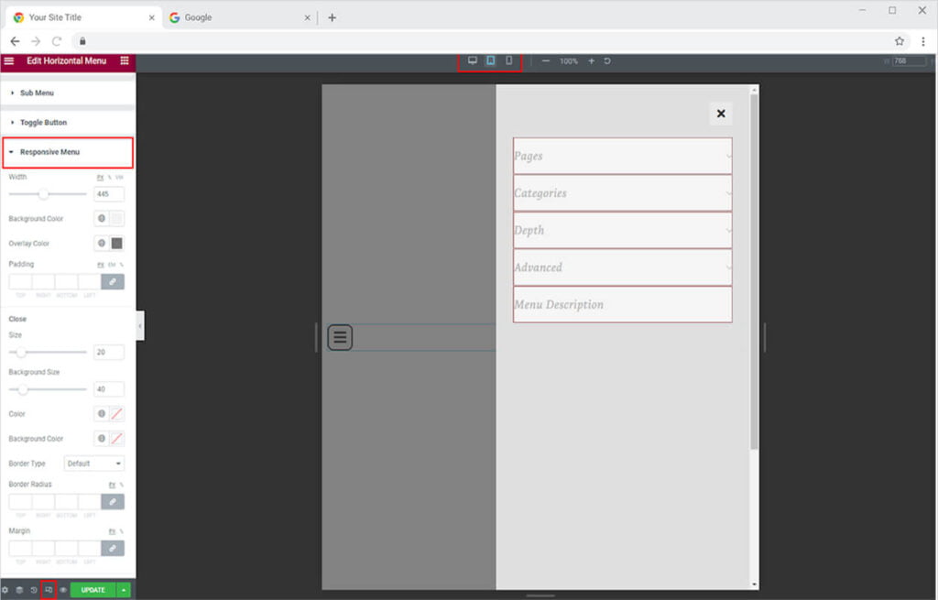
Task: Toggle the Border Radius link values button
Action: pos(113,502)
